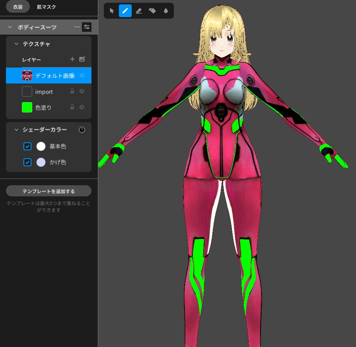Click the かげ色 label

pos(58,162)
